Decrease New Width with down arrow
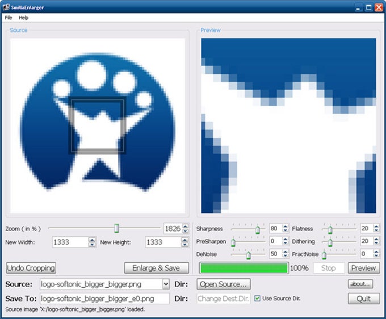 (x=92, y=245)
